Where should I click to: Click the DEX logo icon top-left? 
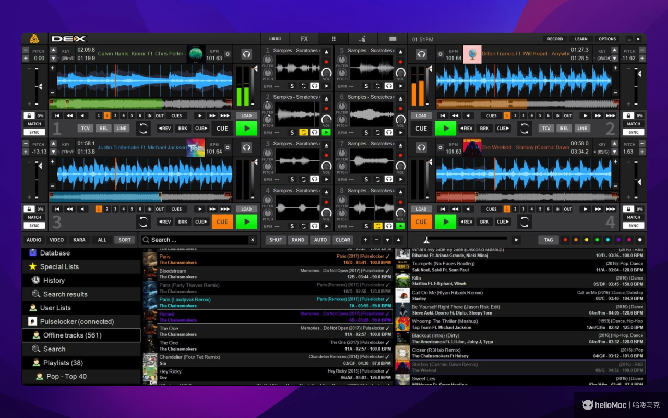point(34,39)
